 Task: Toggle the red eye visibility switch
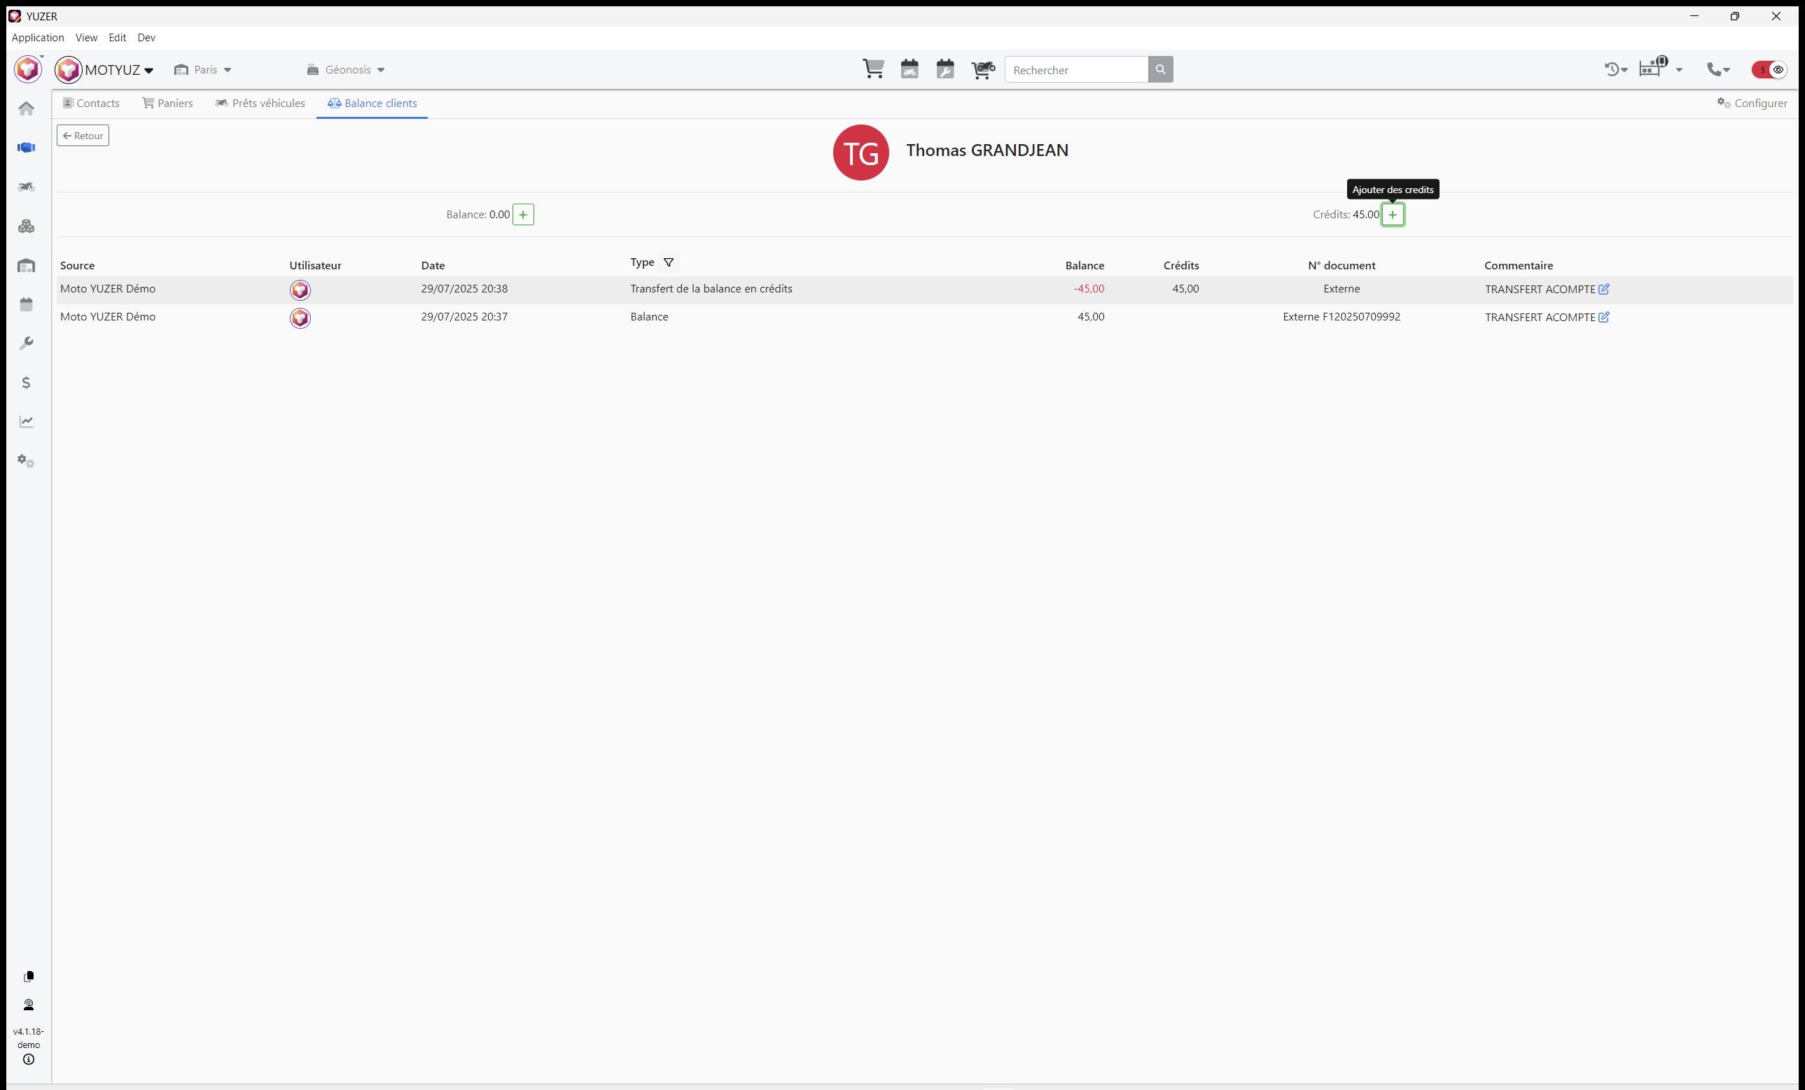pos(1769,69)
